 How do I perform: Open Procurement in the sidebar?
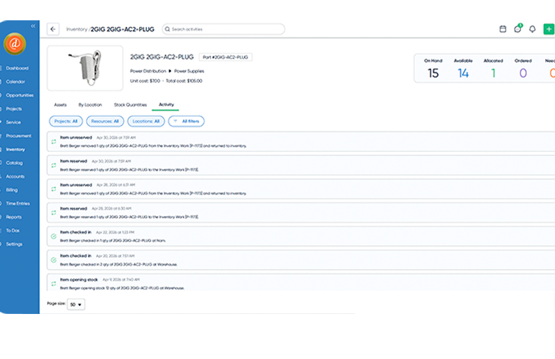pos(18,136)
